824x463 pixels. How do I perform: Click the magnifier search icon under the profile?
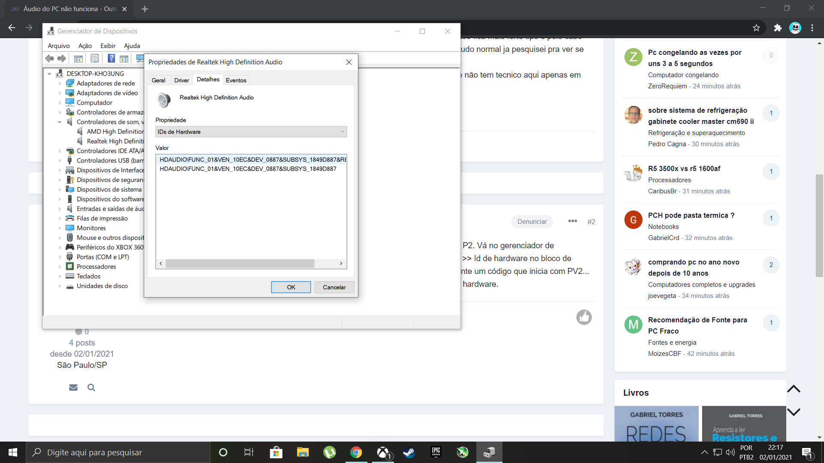91,388
